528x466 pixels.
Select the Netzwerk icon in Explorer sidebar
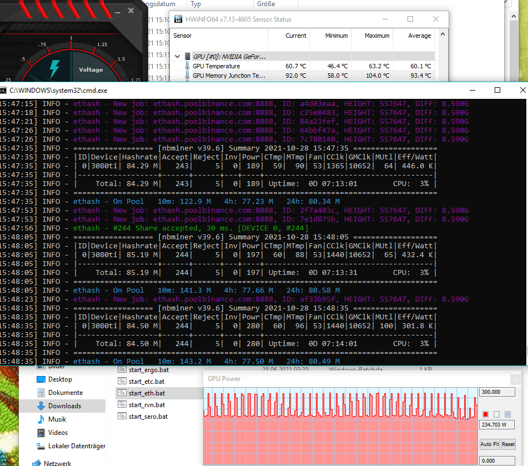(37, 463)
